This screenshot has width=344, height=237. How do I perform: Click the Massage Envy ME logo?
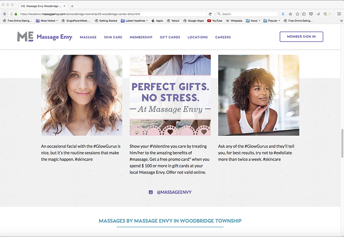(x=25, y=36)
